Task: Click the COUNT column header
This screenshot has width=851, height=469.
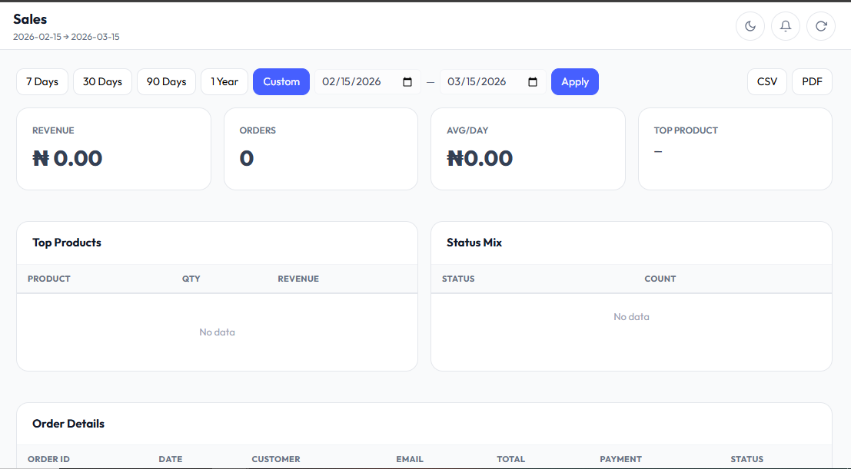Action: [660, 279]
